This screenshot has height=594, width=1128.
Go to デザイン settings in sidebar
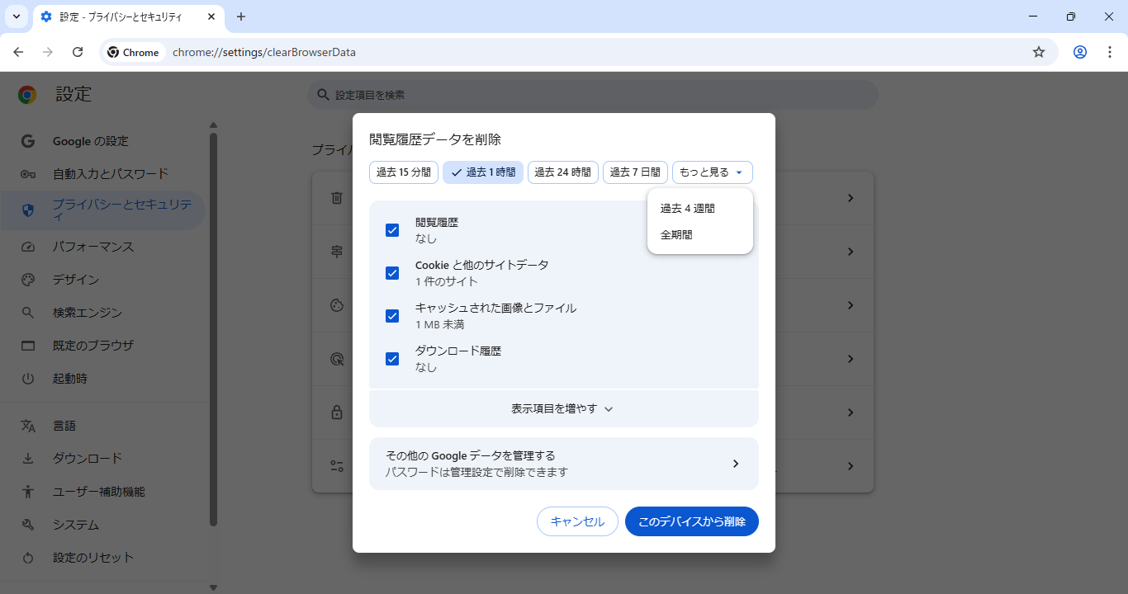(76, 280)
